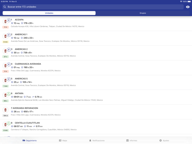The image size is (192, 144).
Task: Switch to the Grupos tab
Action: coord(143,13)
